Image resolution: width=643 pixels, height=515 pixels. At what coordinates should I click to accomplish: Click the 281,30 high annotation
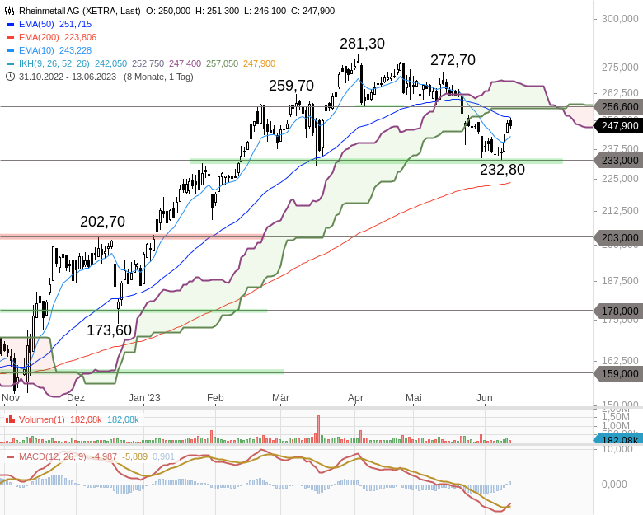pos(362,44)
